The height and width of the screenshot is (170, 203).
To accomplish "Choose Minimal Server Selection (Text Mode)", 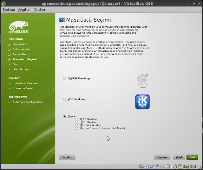I will [77, 128].
